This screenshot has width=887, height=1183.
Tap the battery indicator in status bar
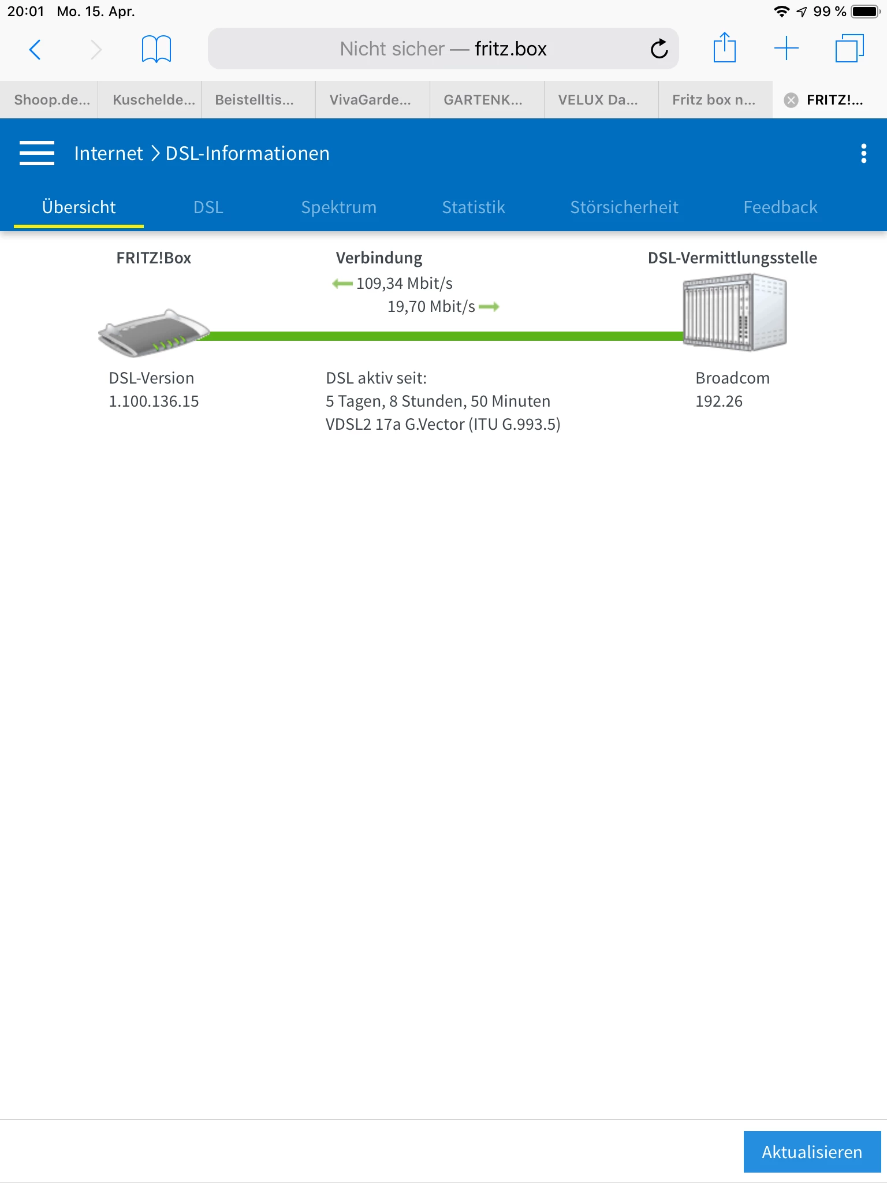tap(866, 12)
